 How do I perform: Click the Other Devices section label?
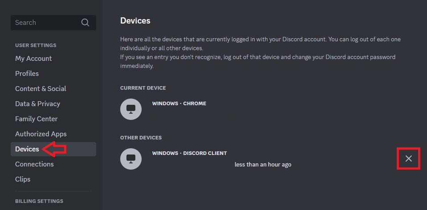[x=141, y=138]
